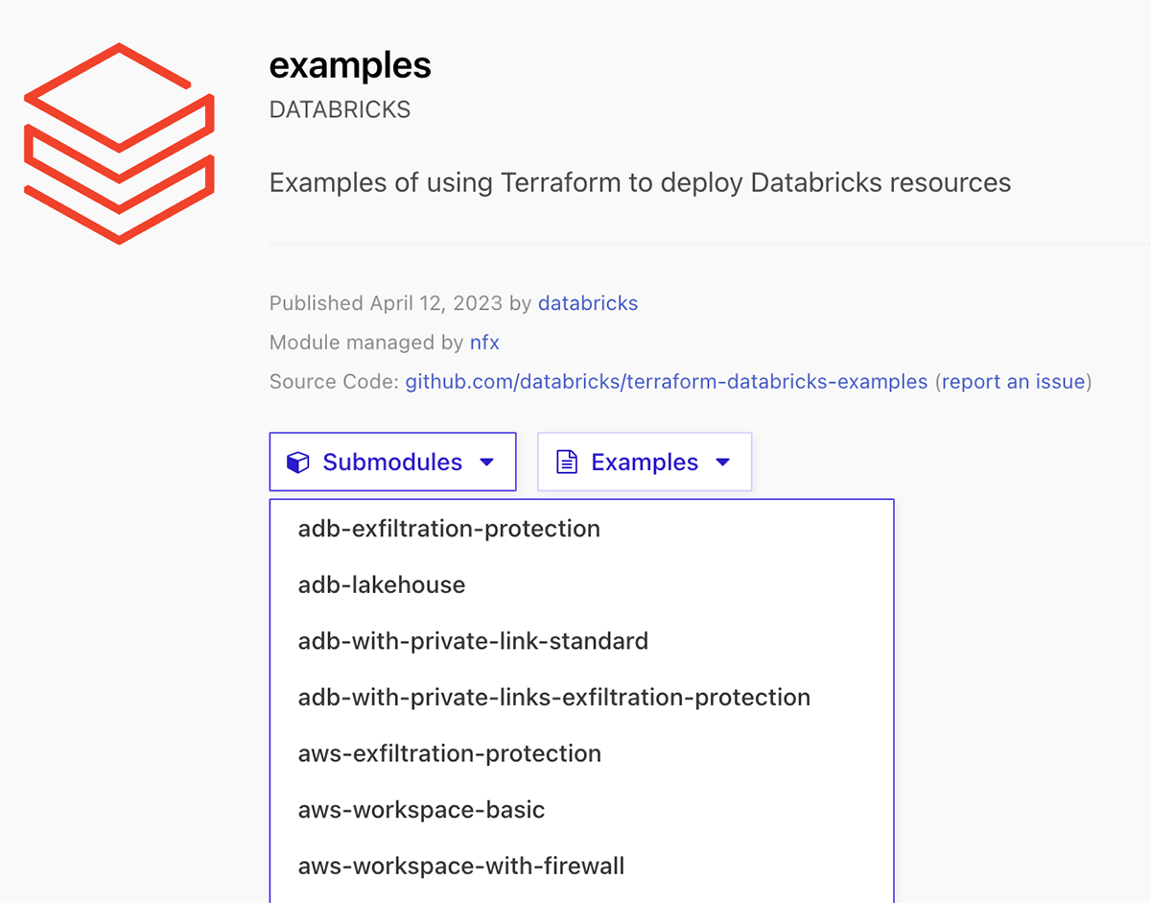
Task: Click the Databricks logo icon
Action: pyautogui.click(x=118, y=142)
